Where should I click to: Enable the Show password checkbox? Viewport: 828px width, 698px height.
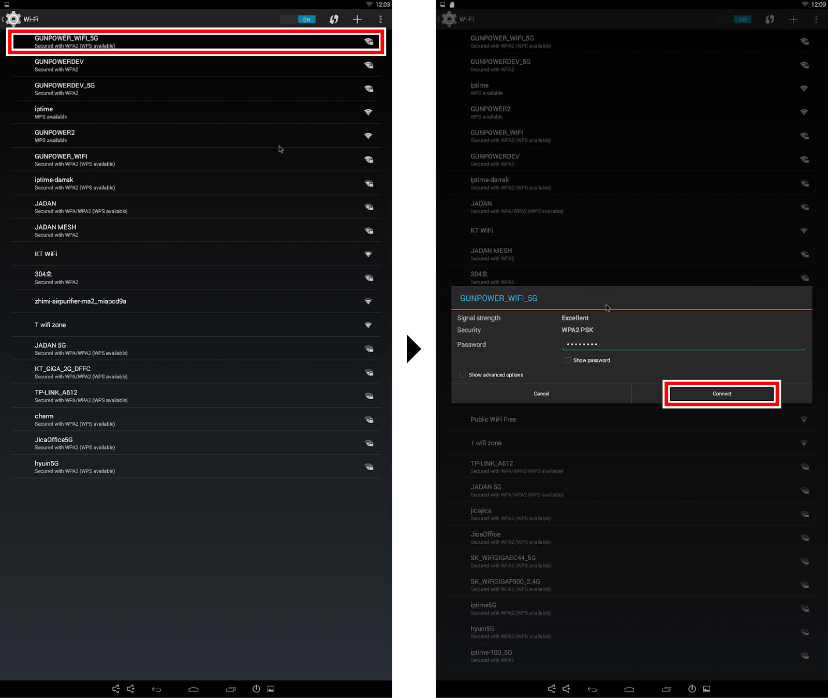(568, 360)
